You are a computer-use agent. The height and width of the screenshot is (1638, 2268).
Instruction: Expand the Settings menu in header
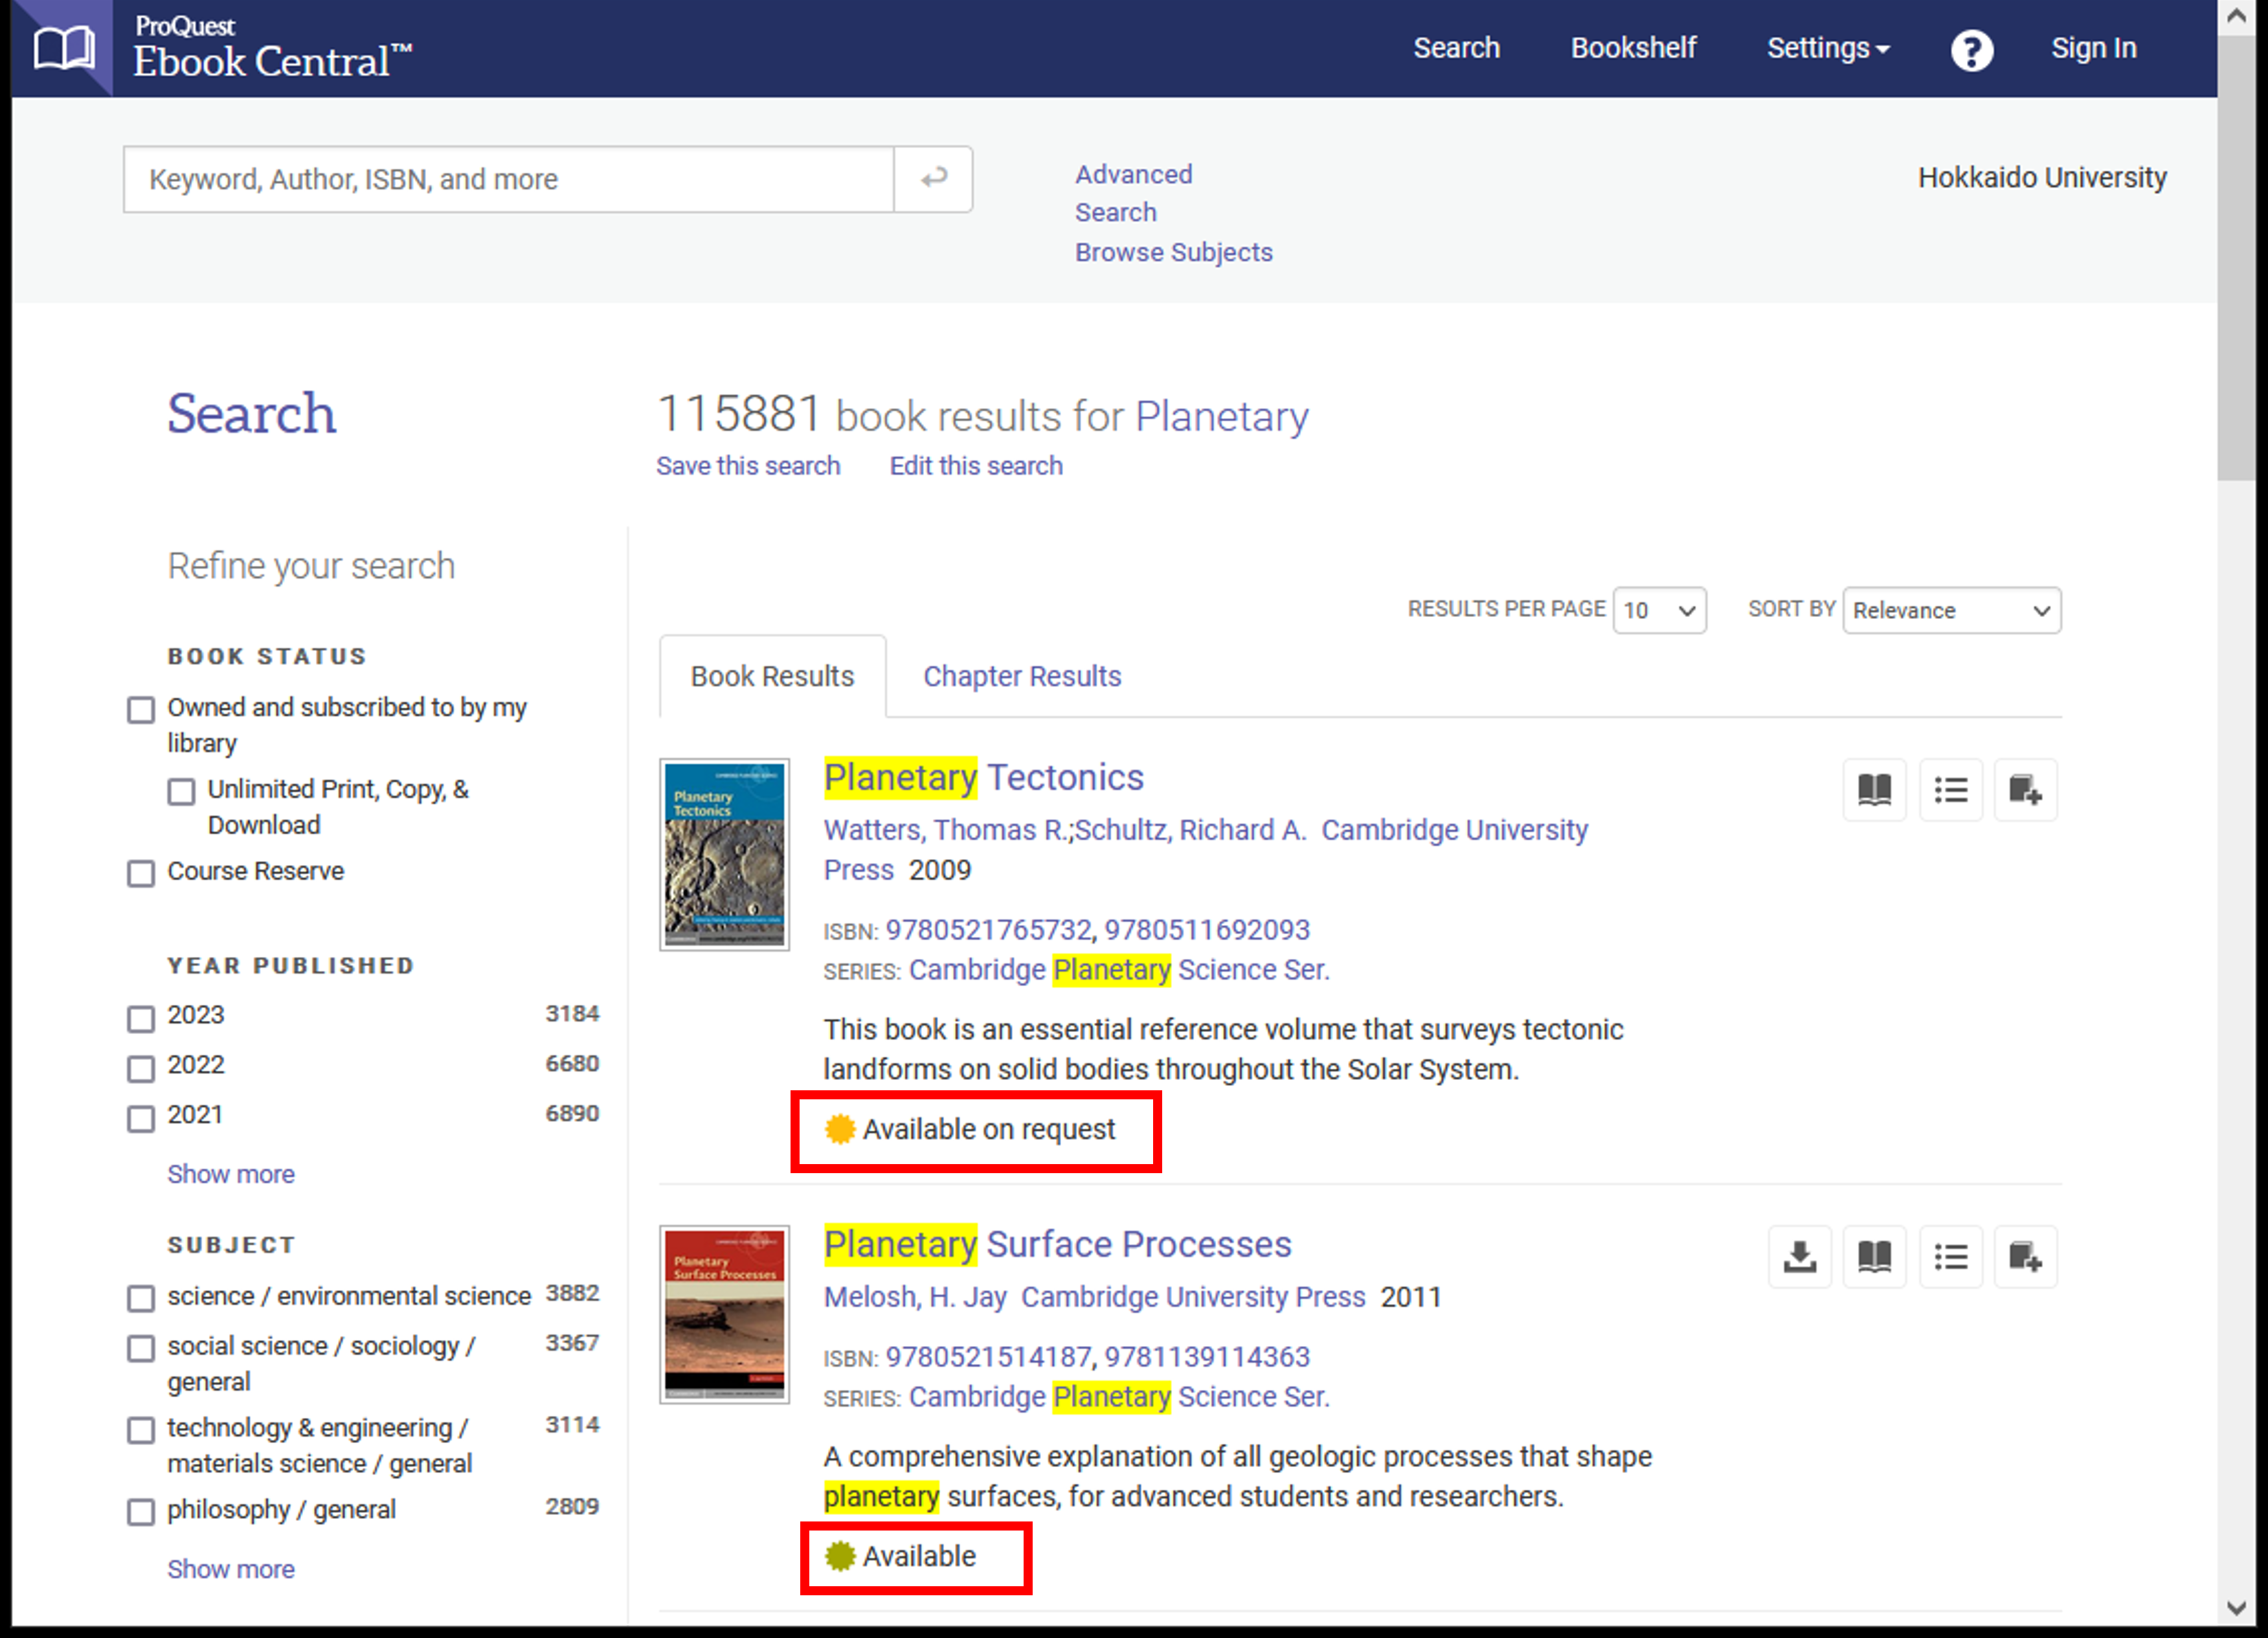coord(1827,48)
